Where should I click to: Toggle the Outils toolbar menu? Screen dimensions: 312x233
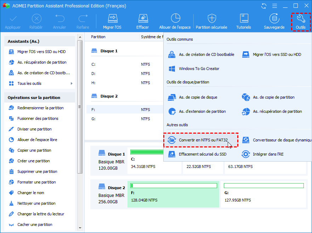pos(301,22)
